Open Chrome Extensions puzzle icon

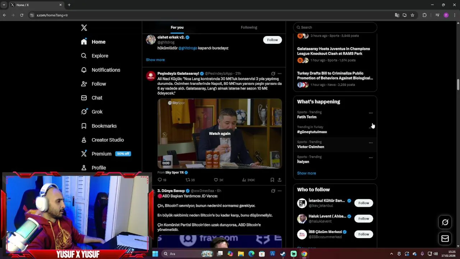tap(424, 15)
